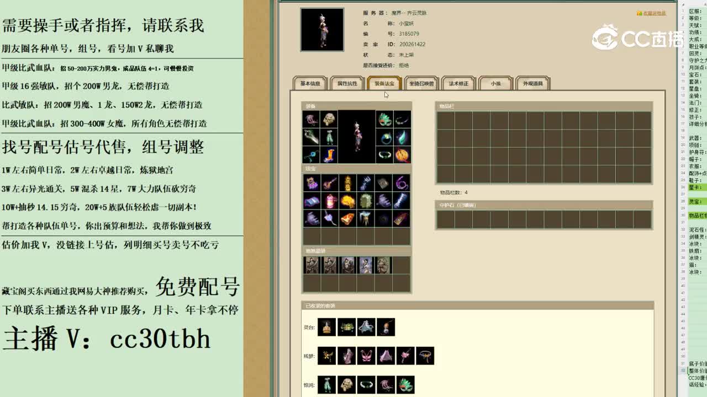Select the blue flower pendant equipment icon
The image size is (707, 397).
tap(311, 155)
